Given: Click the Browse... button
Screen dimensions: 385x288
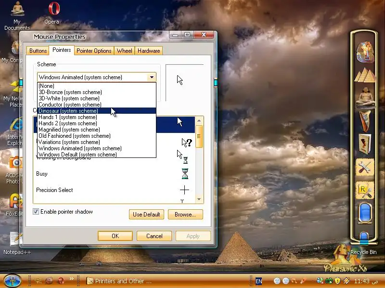Looking at the screenshot, I should click(x=185, y=215).
